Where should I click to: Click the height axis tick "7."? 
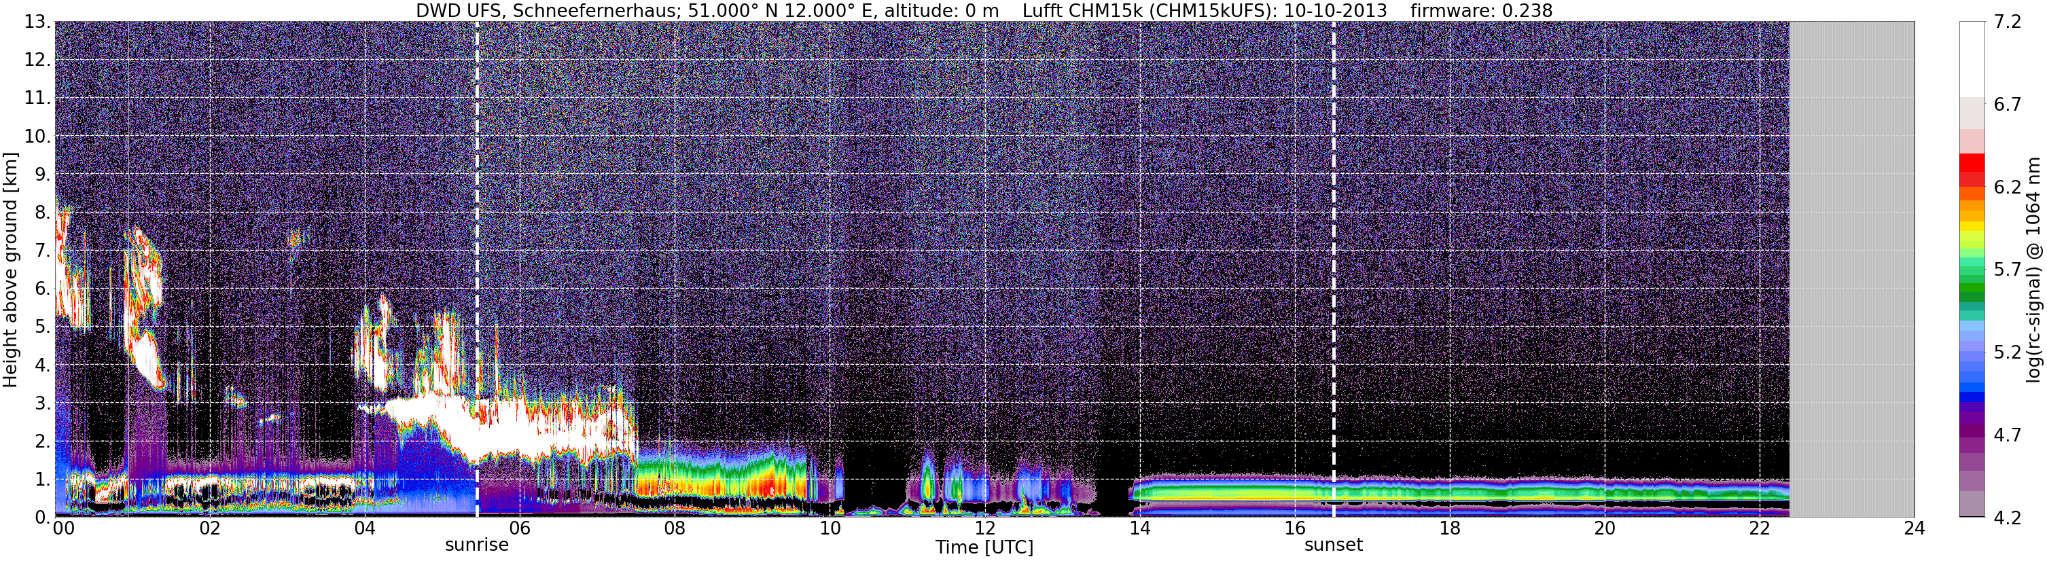(42, 251)
